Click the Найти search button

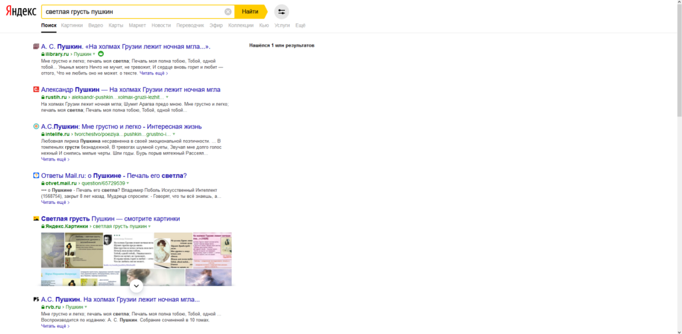click(250, 12)
